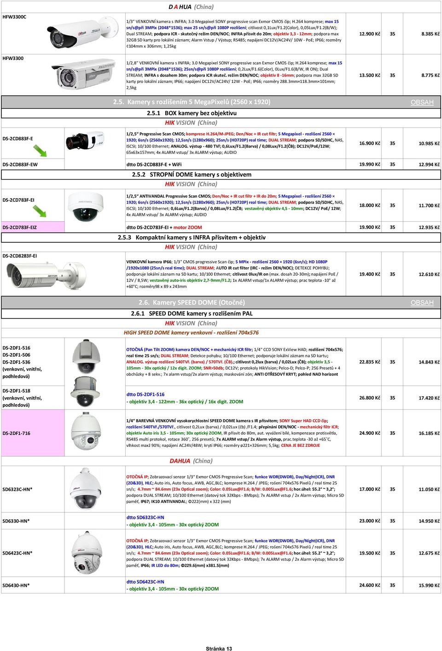The height and width of the screenshot is (651, 442).
Task: Click the section heading 2.5. Kamery s rozlišením 5 MegaPixelů
Action: pos(192,102)
